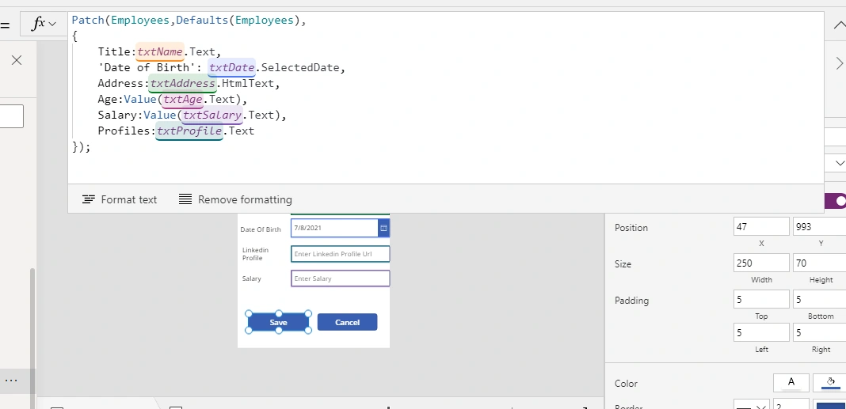Viewport: 846px width, 409px height.
Task: Click the Format text icon
Action: [89, 200]
